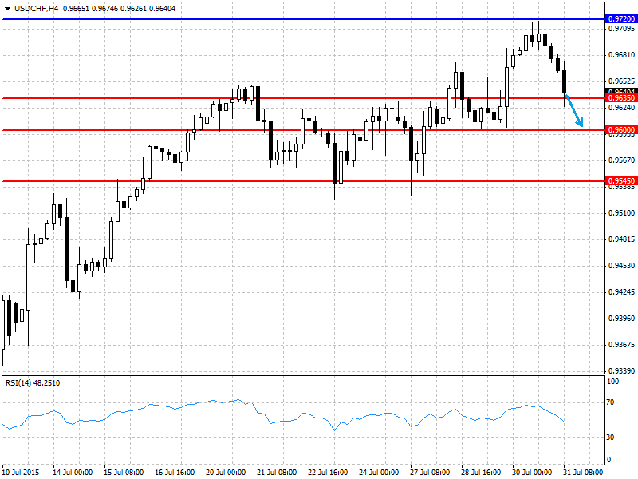
Task: Select the red horizontal line at 0.95450
Action: click(x=303, y=181)
